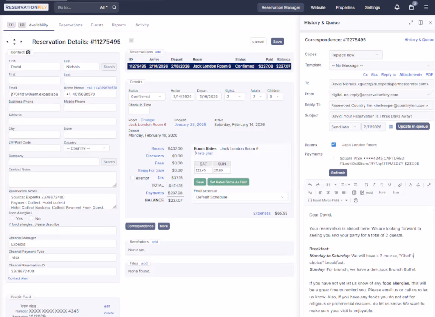Open the Status dropdown showing Confirmed

point(147,96)
